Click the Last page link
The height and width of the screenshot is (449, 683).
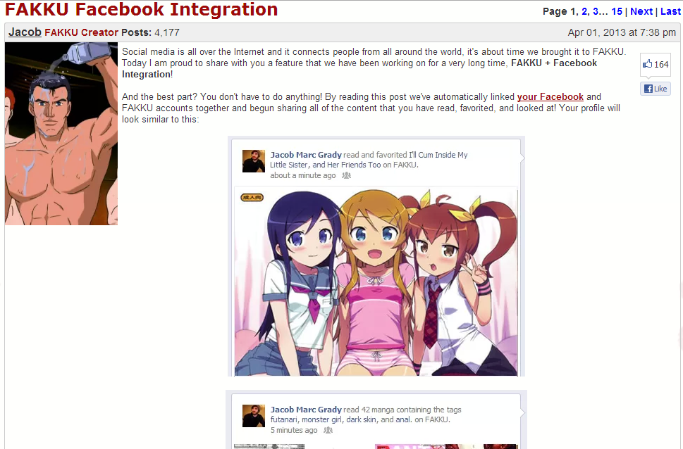coord(670,12)
